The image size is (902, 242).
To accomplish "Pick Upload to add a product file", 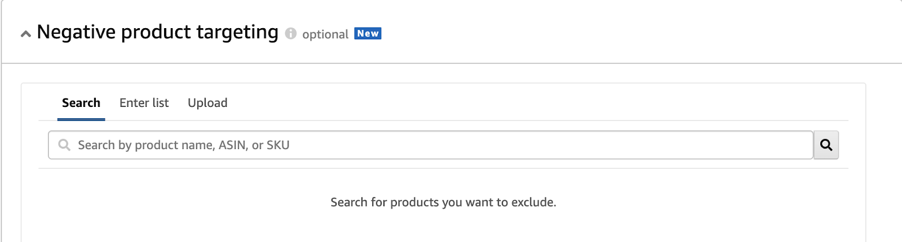I will (x=207, y=103).
